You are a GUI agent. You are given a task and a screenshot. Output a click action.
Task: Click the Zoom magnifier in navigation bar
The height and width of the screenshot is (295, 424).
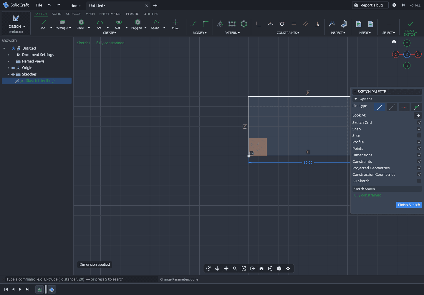pos(235,268)
